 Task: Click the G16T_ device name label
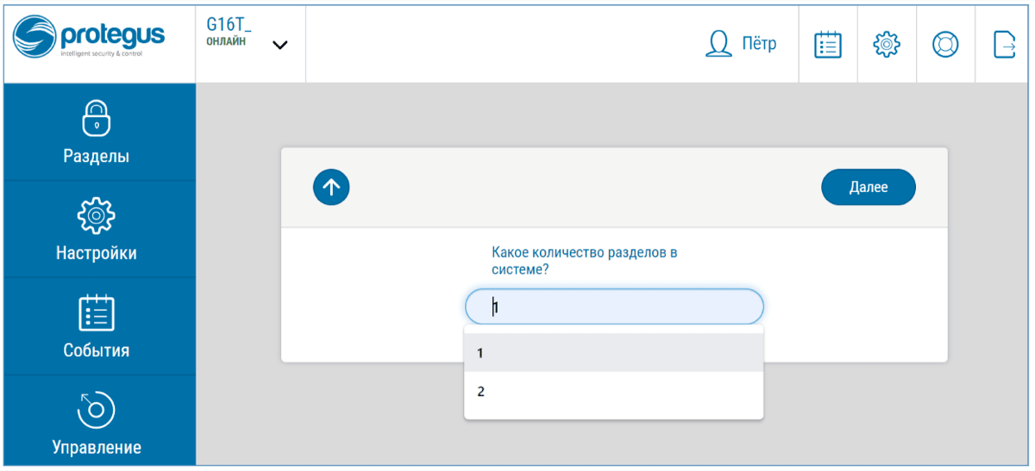point(229,24)
